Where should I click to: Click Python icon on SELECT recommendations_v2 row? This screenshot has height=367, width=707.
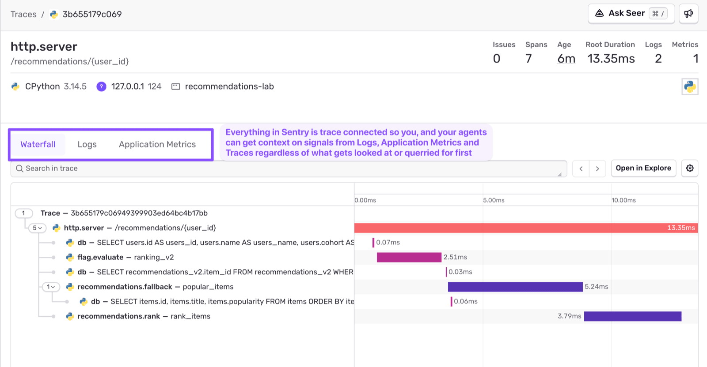tap(70, 272)
